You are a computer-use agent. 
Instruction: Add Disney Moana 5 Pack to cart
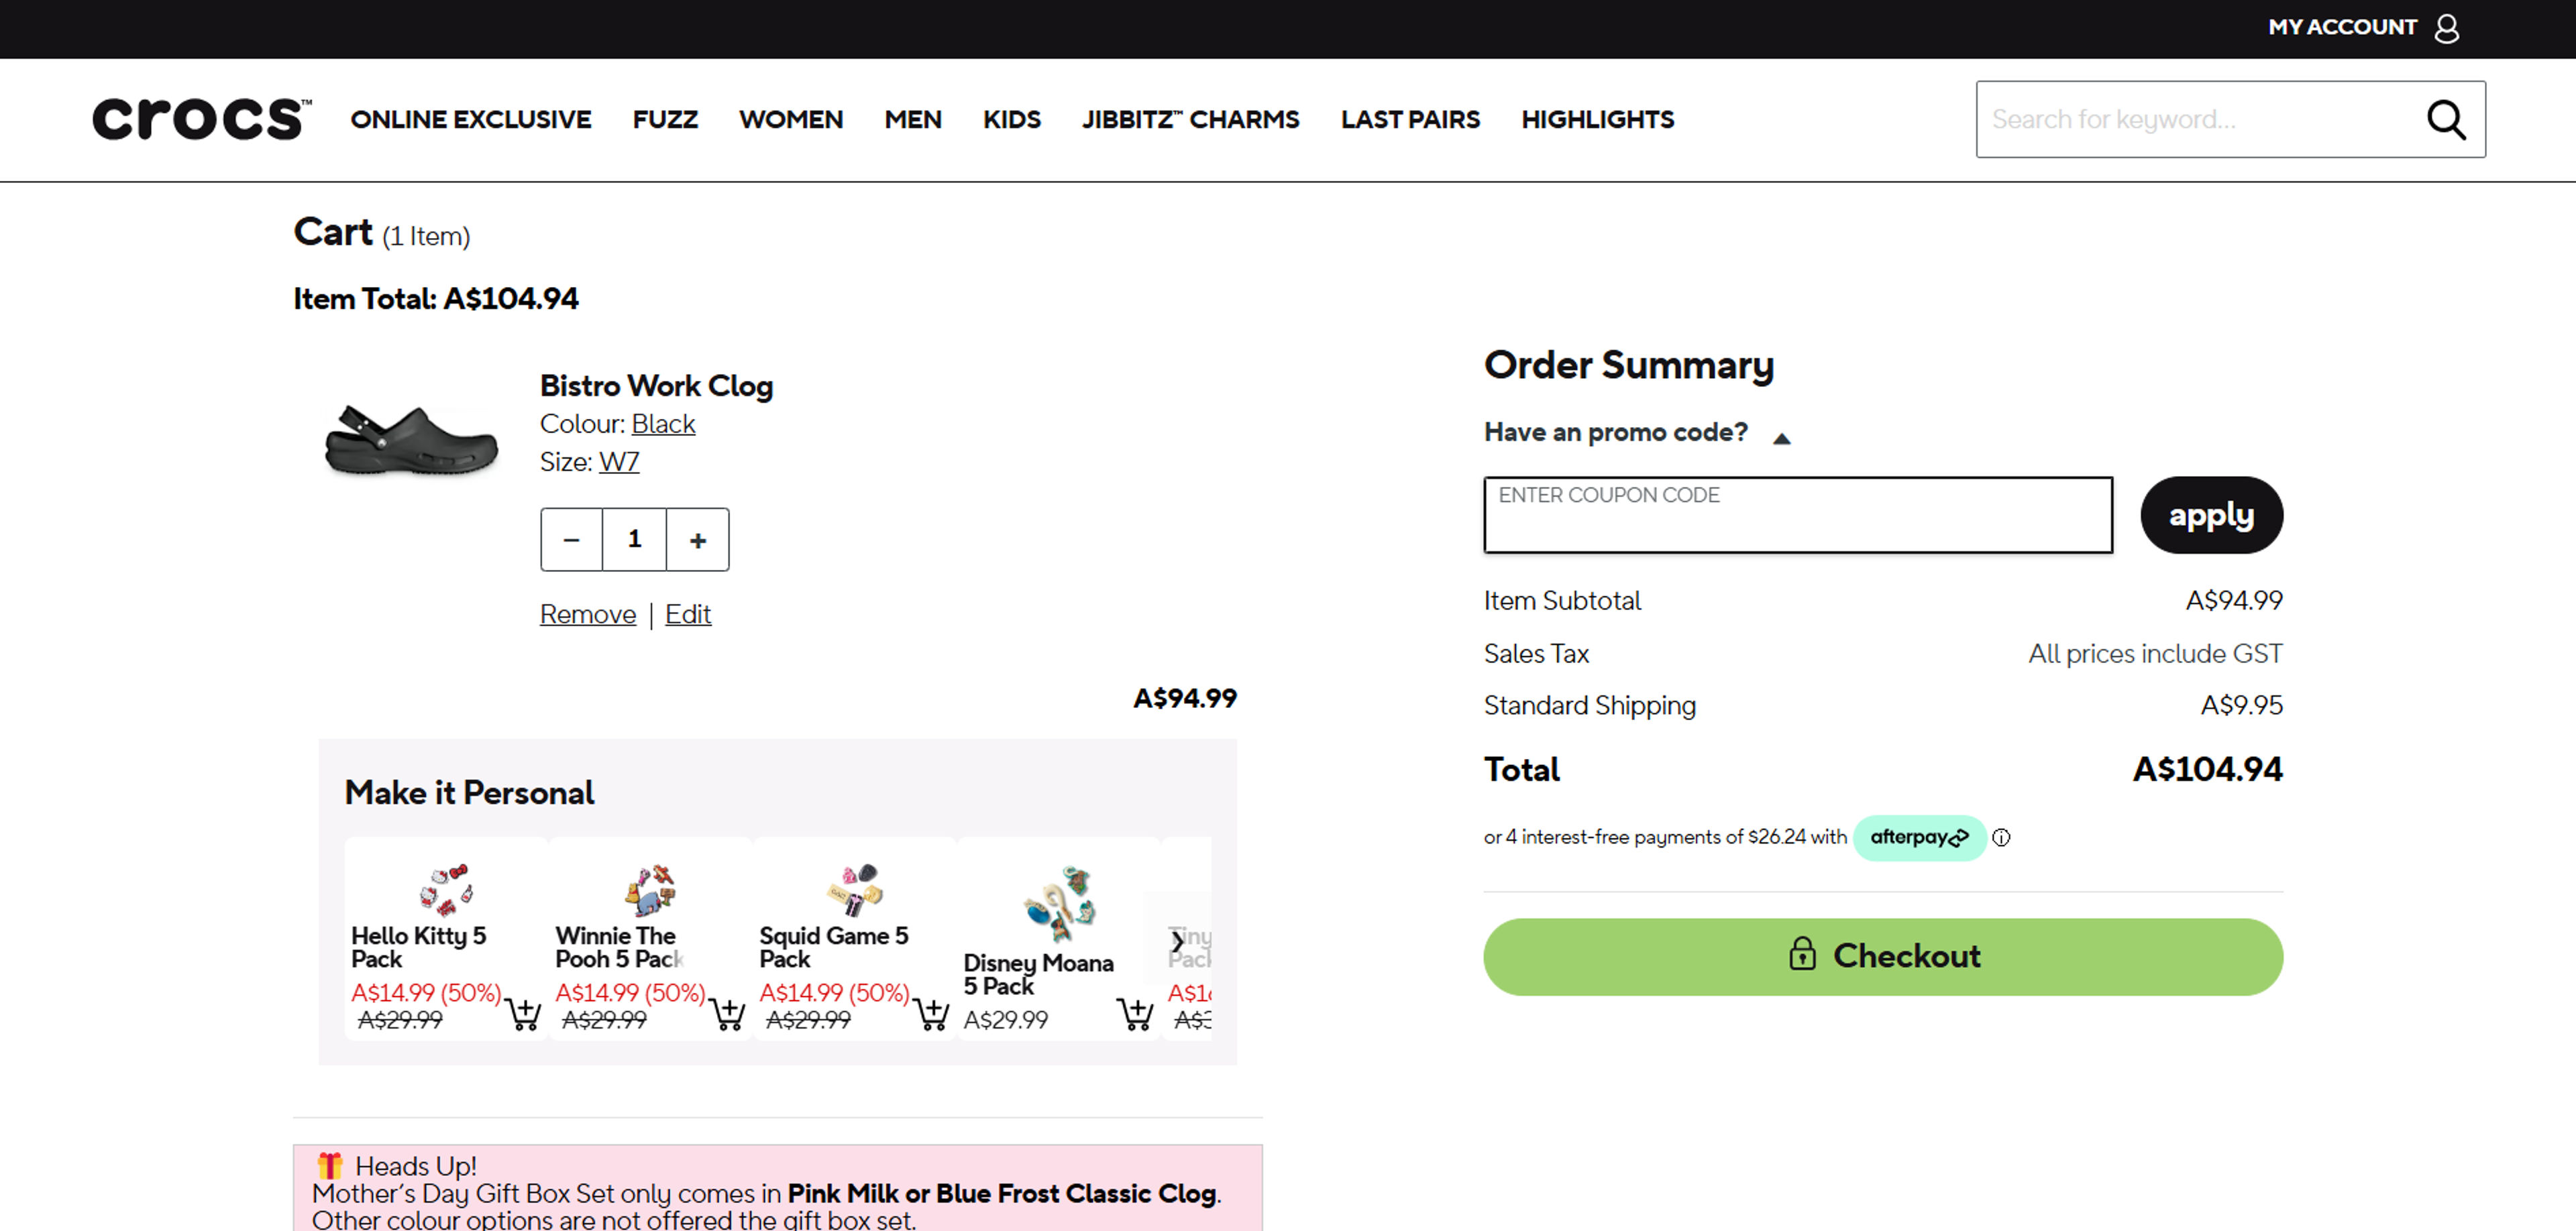1135,1013
